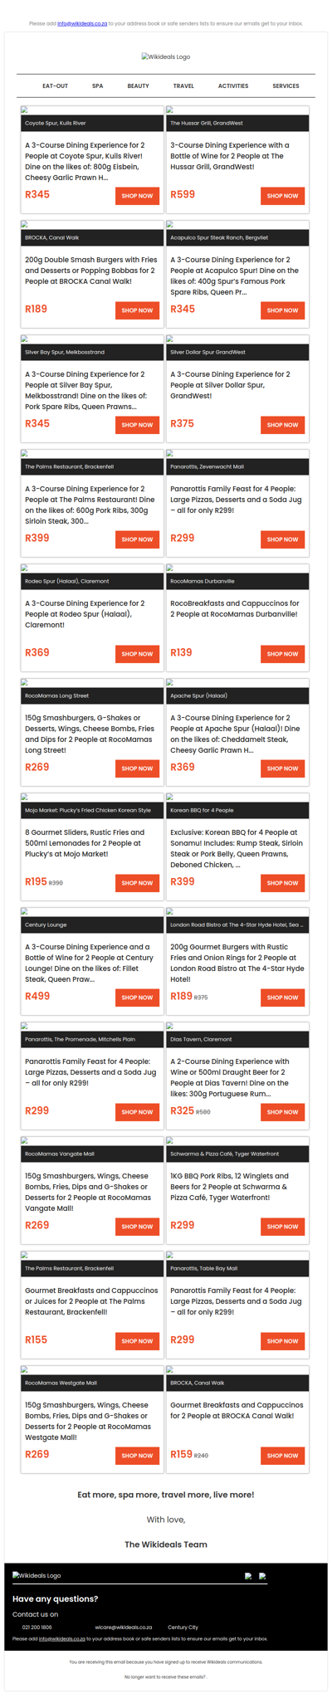Screen dimensions: 332x1703
Task: Click SHOP NOW for Coyote Spur R345 deal
Action: click(x=137, y=196)
